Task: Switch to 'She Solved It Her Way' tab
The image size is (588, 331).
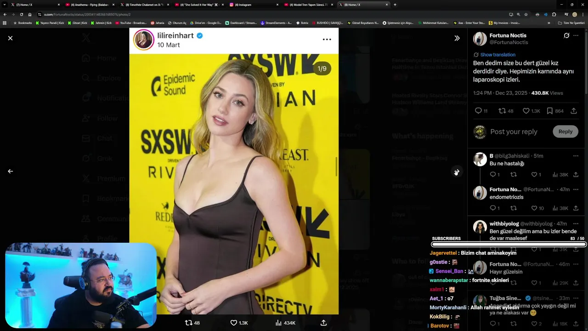Action: (x=199, y=5)
